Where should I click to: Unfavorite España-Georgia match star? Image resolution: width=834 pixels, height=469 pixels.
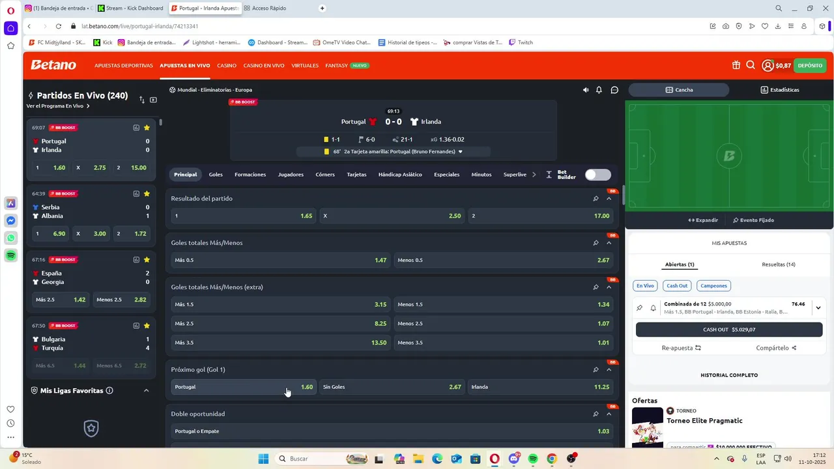tap(147, 259)
